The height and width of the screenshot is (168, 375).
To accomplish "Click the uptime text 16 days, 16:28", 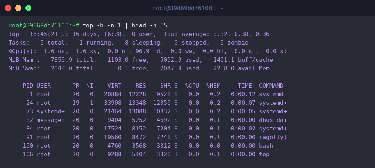I will pos(98,34).
